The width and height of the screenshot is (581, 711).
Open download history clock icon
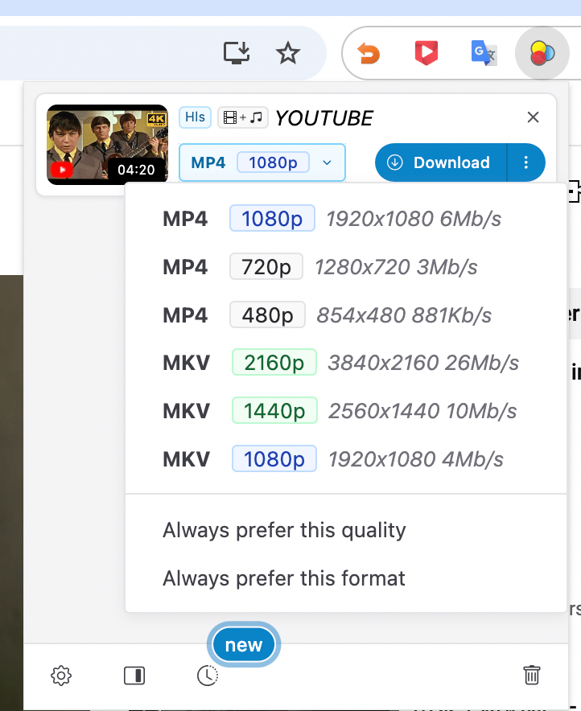pos(208,676)
